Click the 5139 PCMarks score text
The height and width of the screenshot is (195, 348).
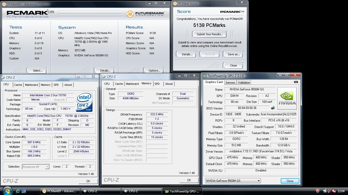(209, 25)
